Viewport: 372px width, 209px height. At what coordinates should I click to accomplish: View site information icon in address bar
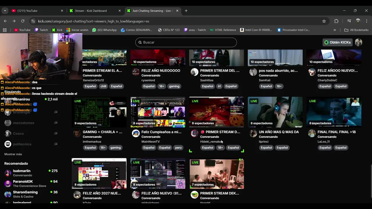pos(33,21)
